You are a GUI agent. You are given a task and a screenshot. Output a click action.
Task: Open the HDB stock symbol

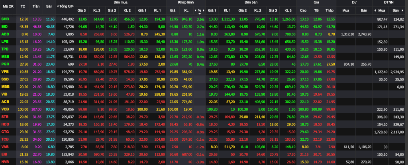click(x=5, y=124)
